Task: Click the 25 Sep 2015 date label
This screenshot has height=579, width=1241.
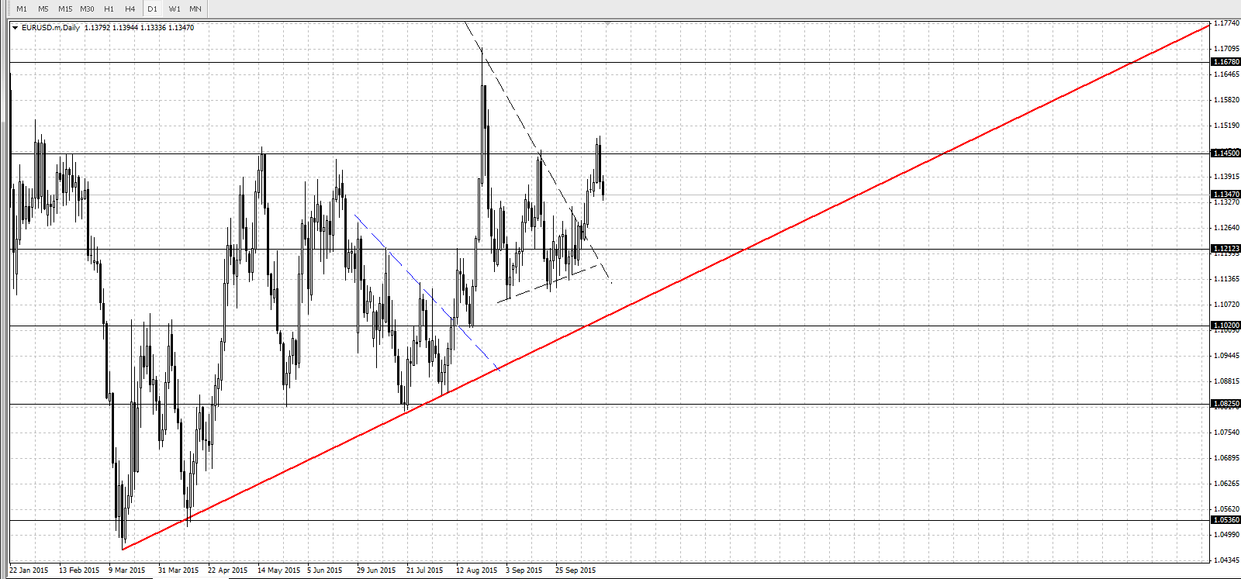Action: [x=576, y=570]
